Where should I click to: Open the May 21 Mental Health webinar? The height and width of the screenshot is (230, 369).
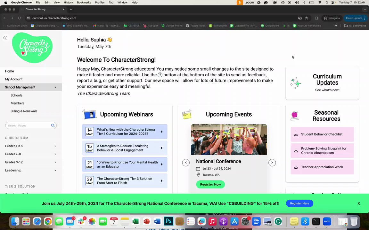(x=125, y=164)
